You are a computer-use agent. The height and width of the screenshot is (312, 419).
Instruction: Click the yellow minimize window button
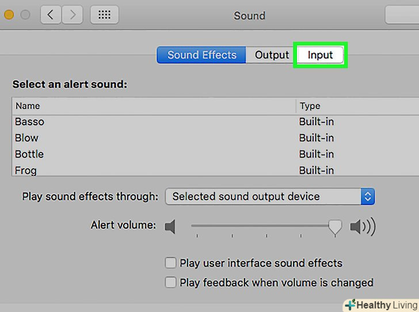tap(9, 16)
